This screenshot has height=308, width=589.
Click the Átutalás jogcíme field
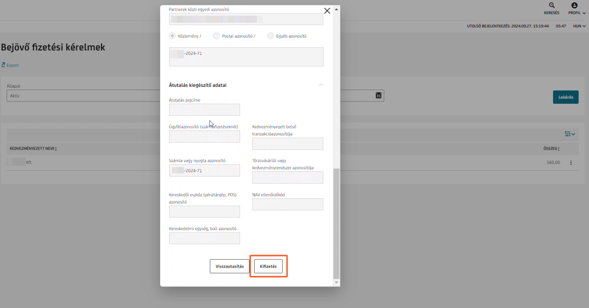point(204,110)
